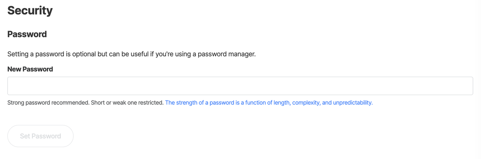
Task: Click the word "unpredictability" in the blue link
Action: point(353,103)
